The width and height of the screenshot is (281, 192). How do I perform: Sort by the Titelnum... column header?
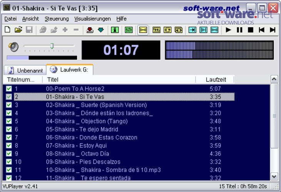[x=23, y=79]
